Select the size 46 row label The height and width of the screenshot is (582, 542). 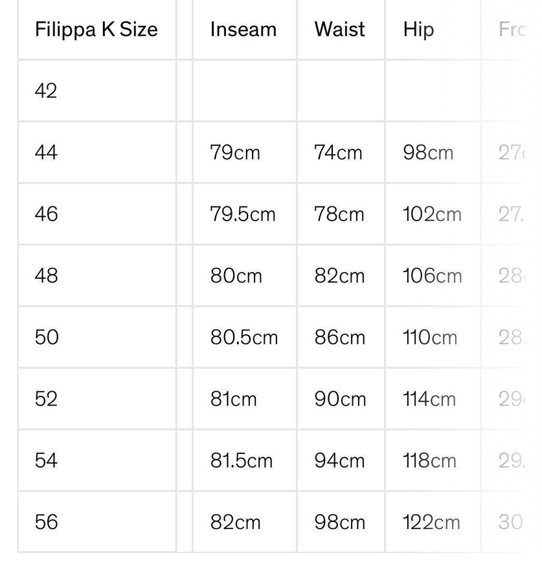tap(46, 214)
